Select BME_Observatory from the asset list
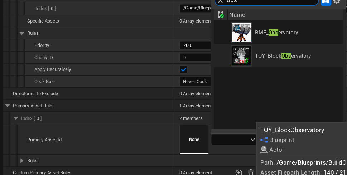Viewport: 347px width, 175px height. coord(276,33)
